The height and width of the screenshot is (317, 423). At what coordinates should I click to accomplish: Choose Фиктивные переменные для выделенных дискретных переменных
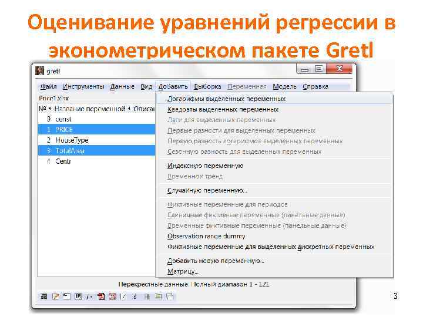point(274,247)
